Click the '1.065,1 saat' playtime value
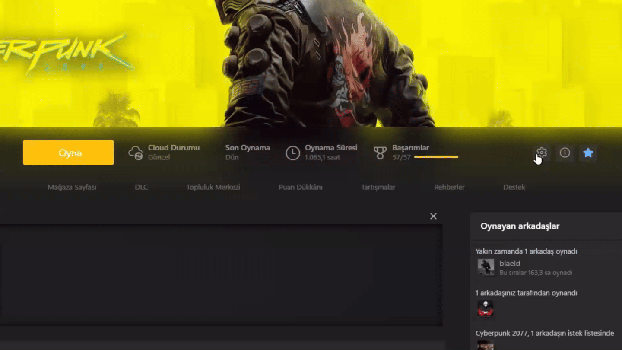Image resolution: width=622 pixels, height=350 pixels. pos(322,157)
